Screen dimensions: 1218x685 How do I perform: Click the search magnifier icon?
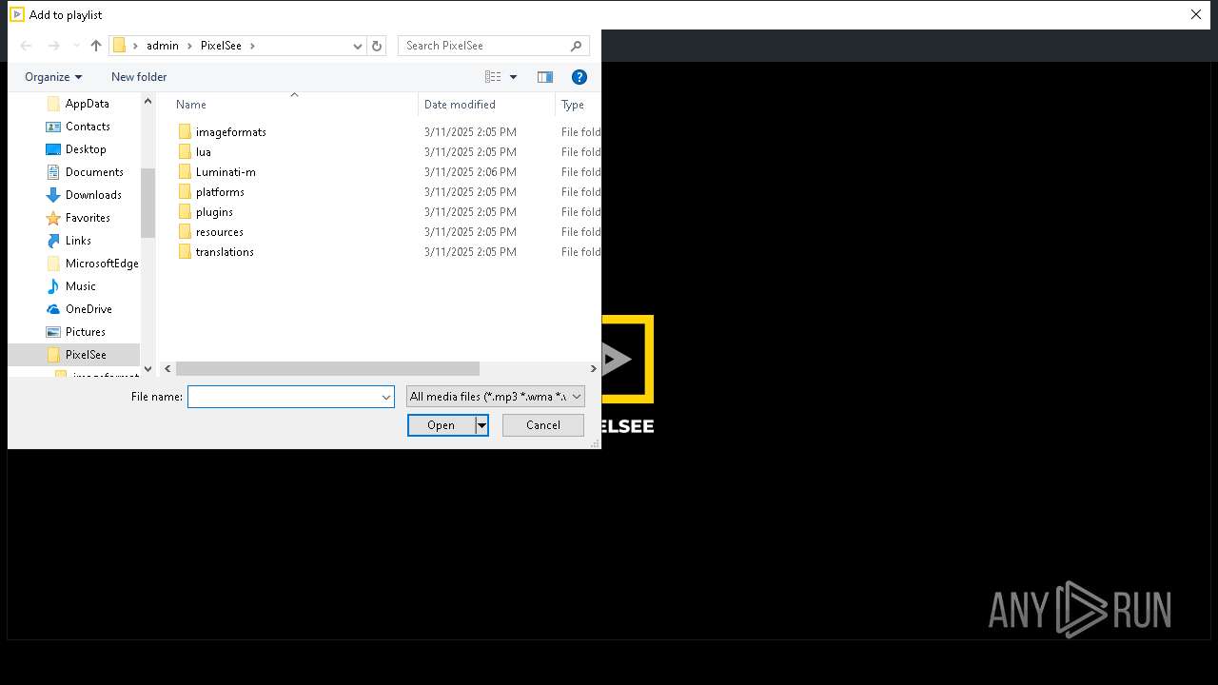(x=577, y=46)
